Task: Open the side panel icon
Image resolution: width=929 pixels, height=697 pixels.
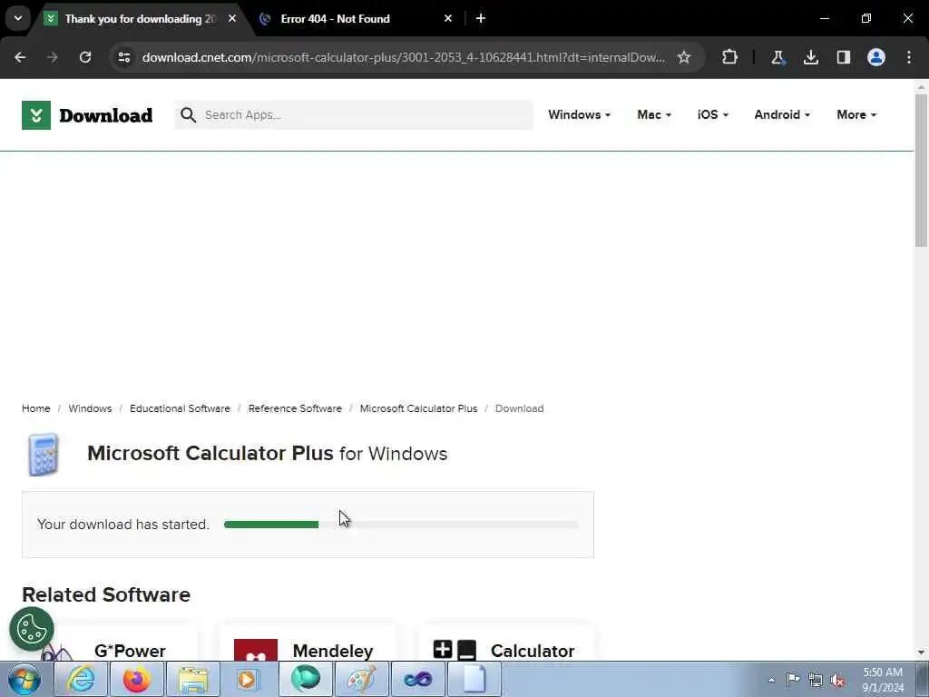Action: [x=844, y=57]
